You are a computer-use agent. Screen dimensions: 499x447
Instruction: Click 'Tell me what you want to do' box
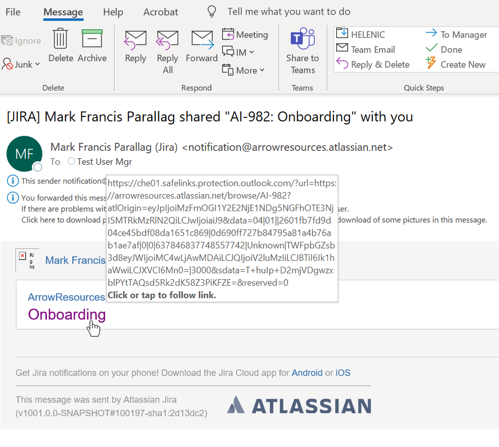pyautogui.click(x=289, y=12)
